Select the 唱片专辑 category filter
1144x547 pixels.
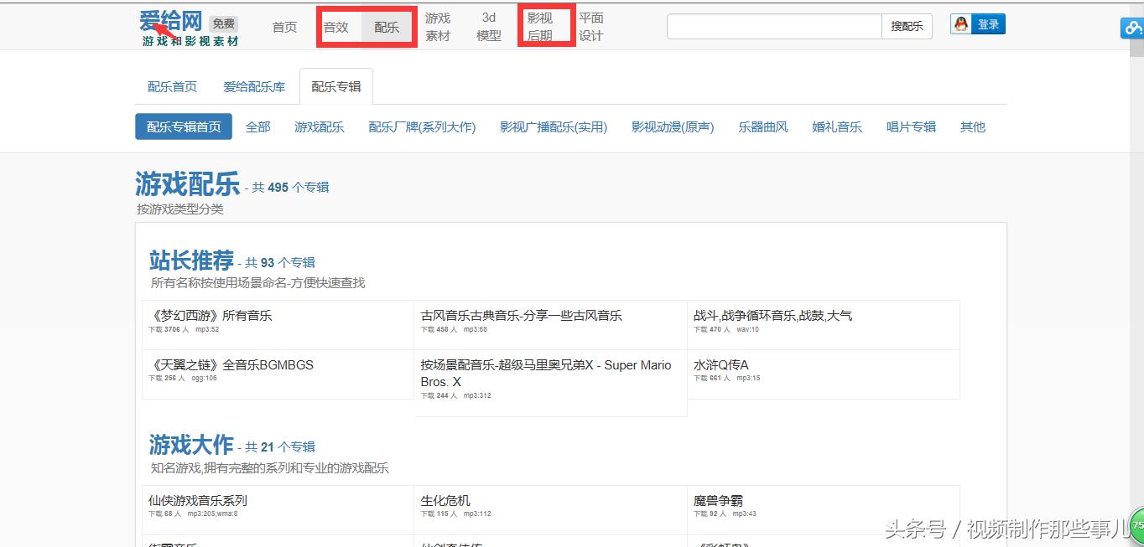(910, 126)
